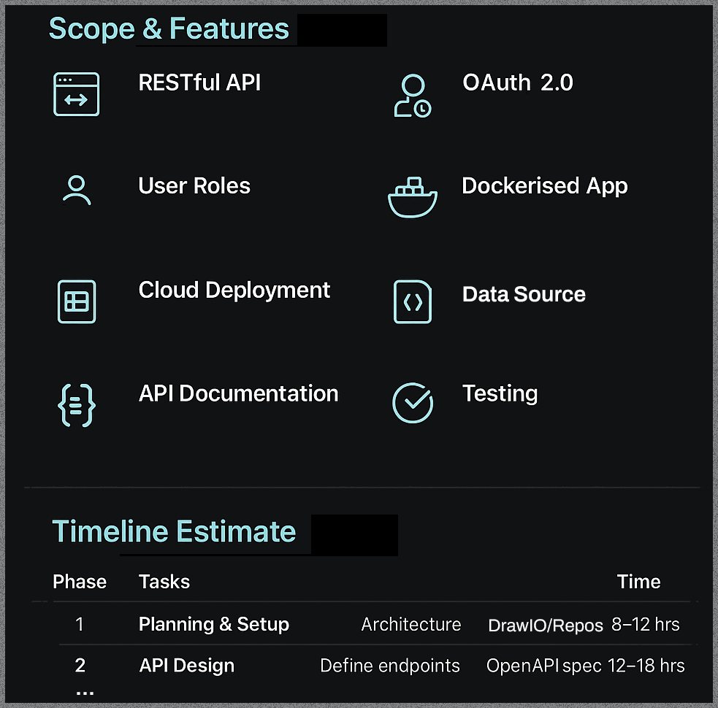Click the Testing checkmark circle icon
This screenshot has height=708, width=718.
(413, 403)
